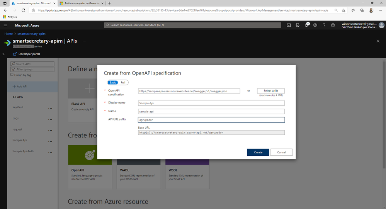Screen dimensions: 386x209
Task: Click the OpenAPI tile icon
Action: coord(90,155)
